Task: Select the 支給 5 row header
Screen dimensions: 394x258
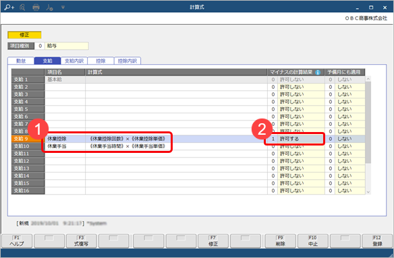Action: tap(28, 109)
